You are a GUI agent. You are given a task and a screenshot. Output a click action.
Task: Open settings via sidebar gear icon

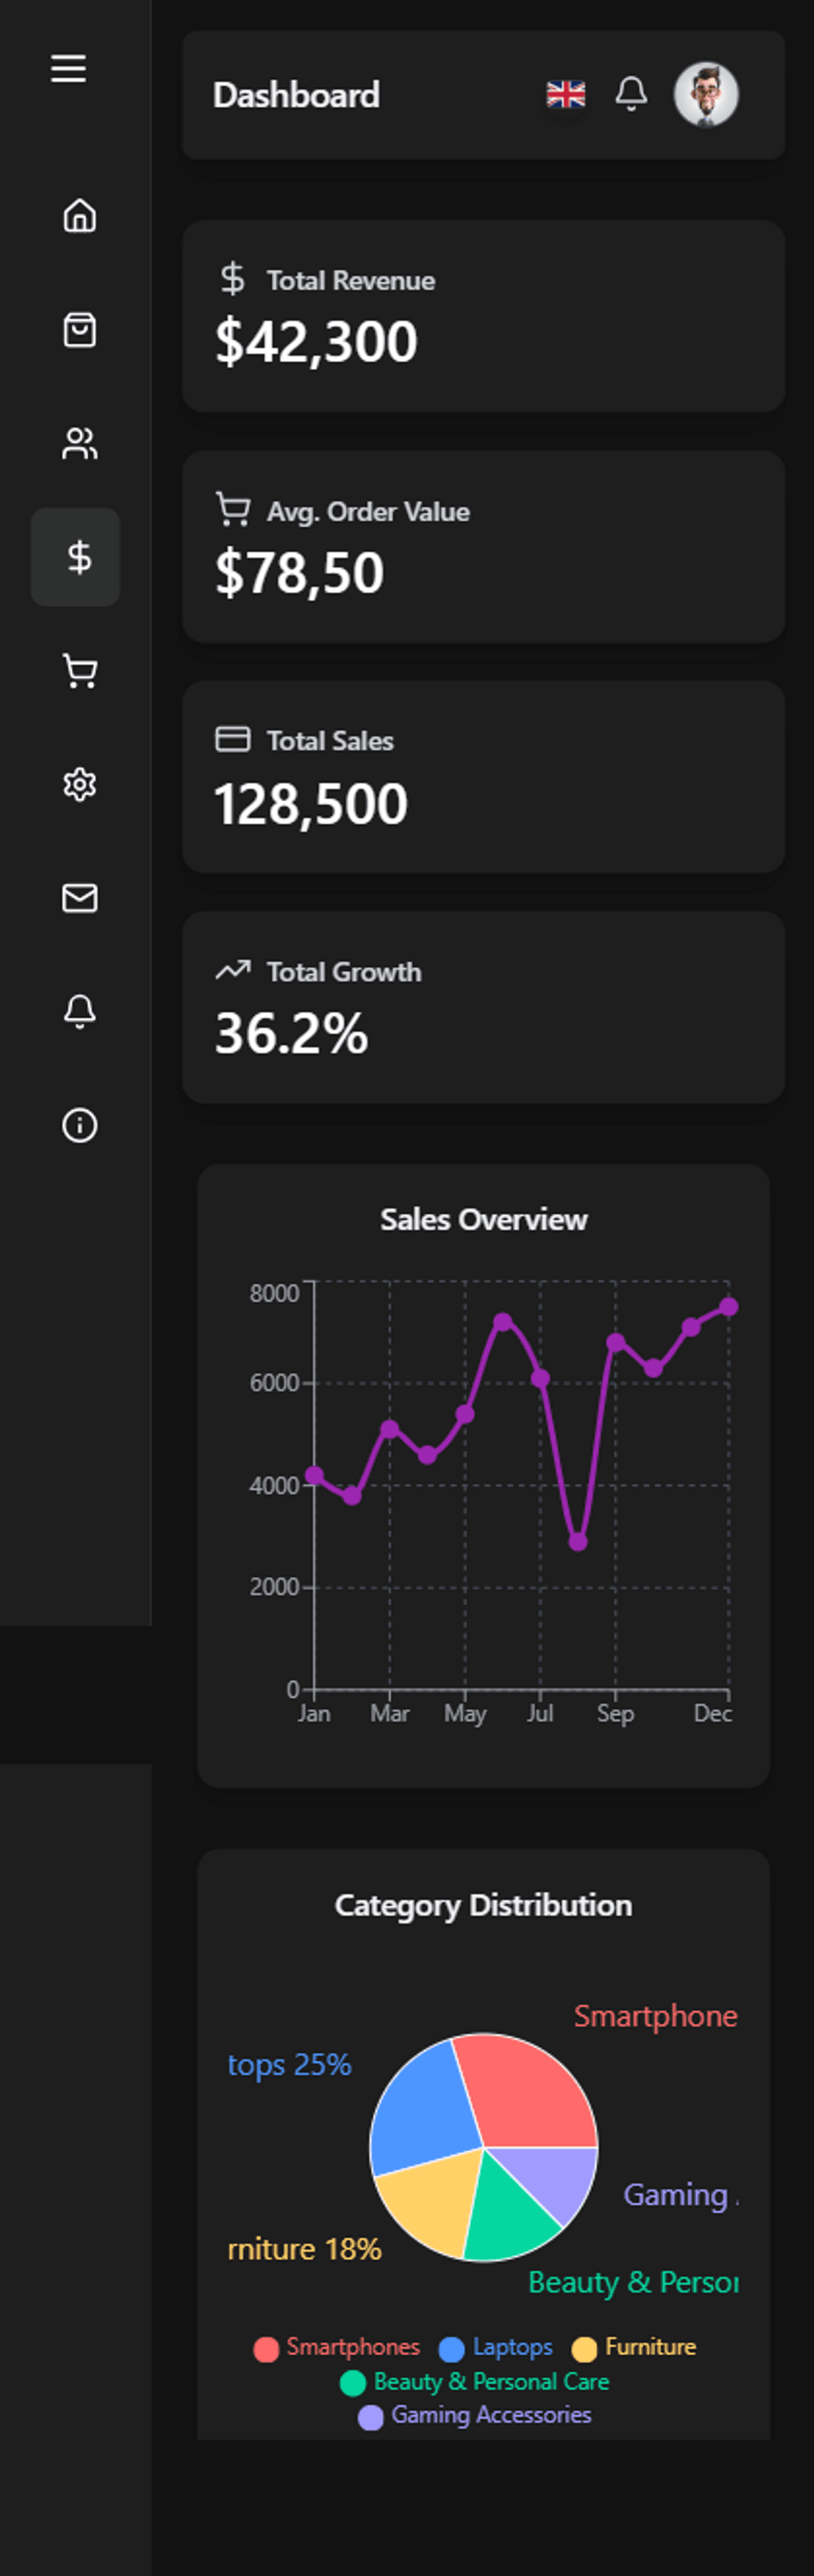click(x=79, y=785)
